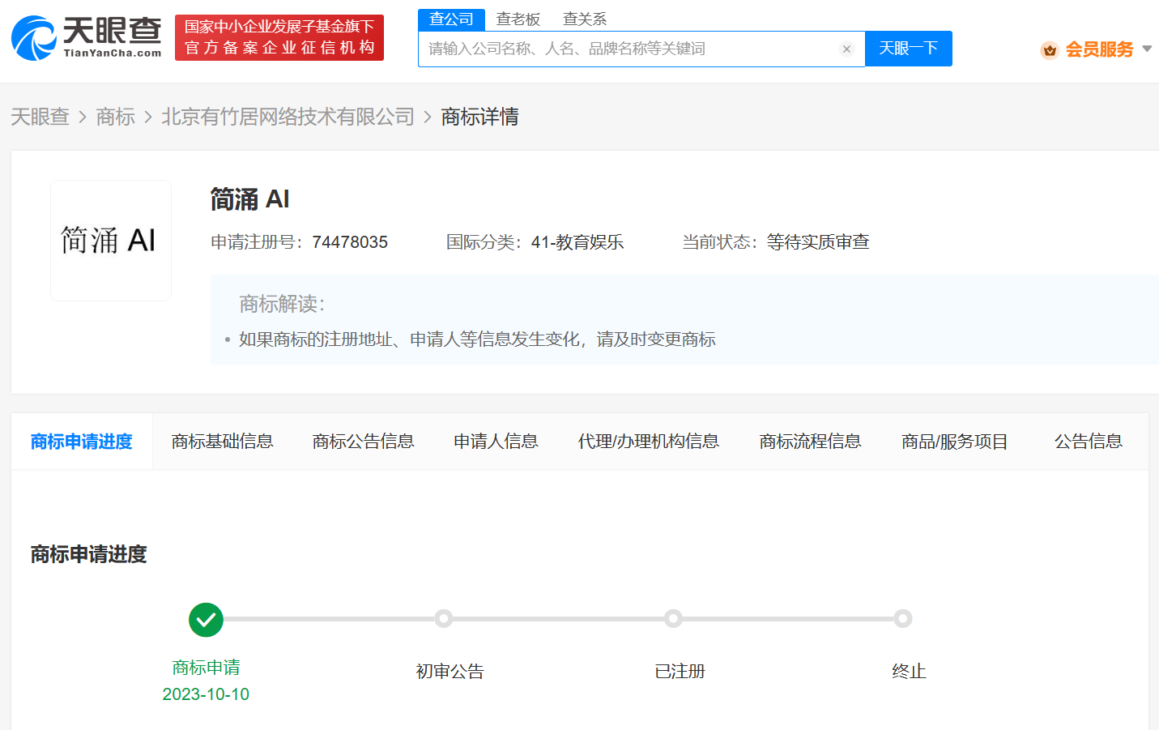
Task: Click the 天眼一下 search button
Action: (909, 49)
